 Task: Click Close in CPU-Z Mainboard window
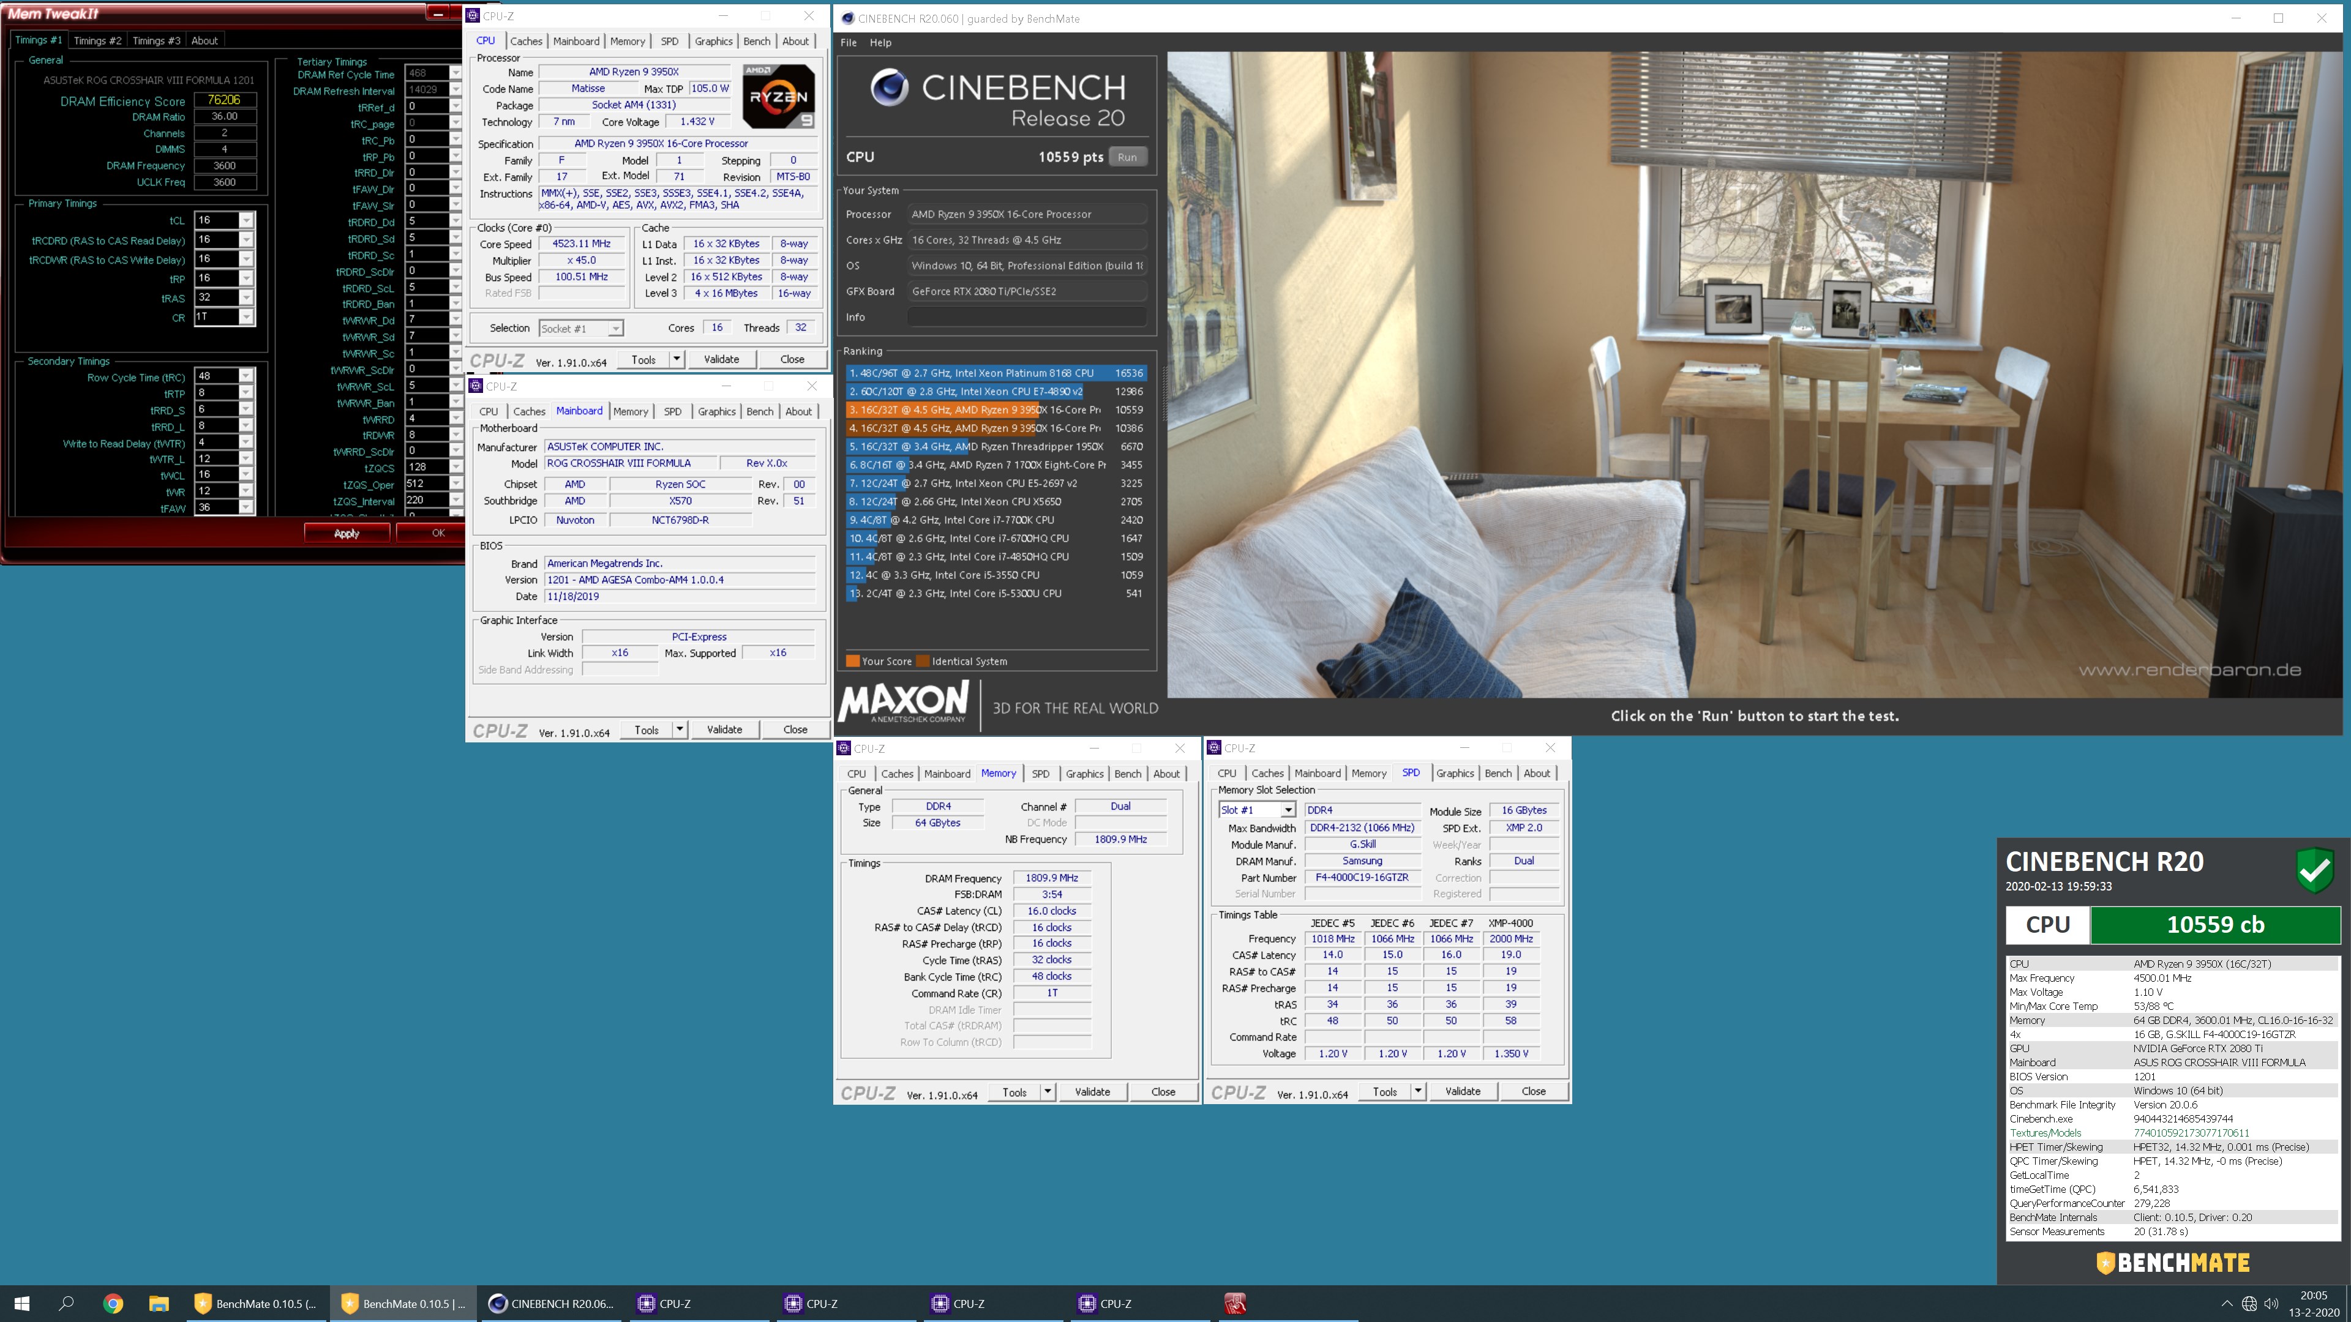(795, 730)
